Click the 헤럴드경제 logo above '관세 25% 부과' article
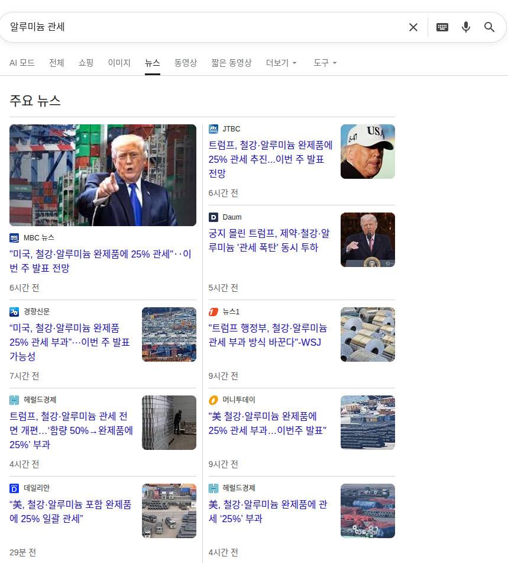The image size is (508, 563). pos(213,488)
